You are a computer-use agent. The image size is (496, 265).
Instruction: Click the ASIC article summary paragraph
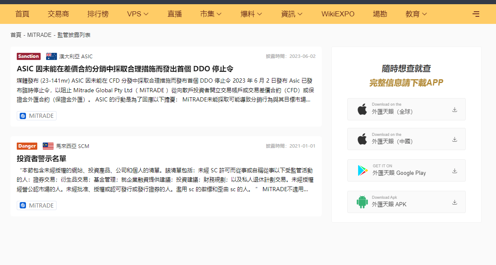click(165, 90)
